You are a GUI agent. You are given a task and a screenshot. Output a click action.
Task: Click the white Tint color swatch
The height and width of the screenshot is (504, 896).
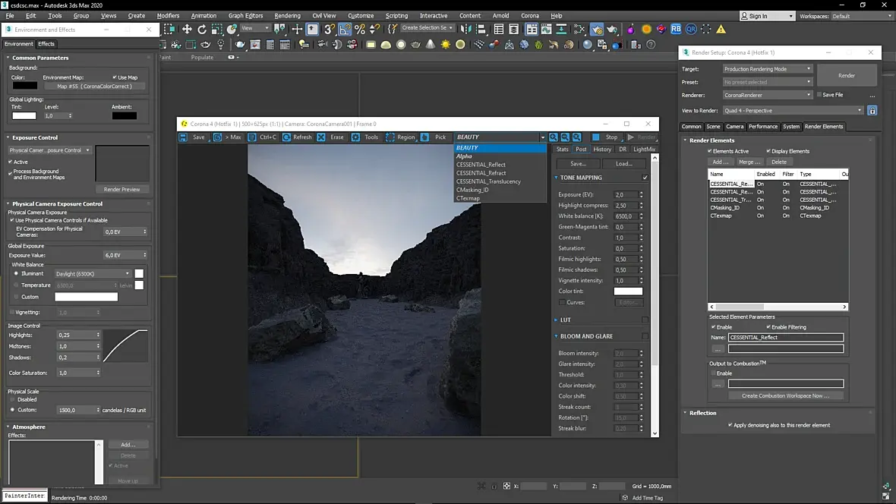(x=24, y=115)
